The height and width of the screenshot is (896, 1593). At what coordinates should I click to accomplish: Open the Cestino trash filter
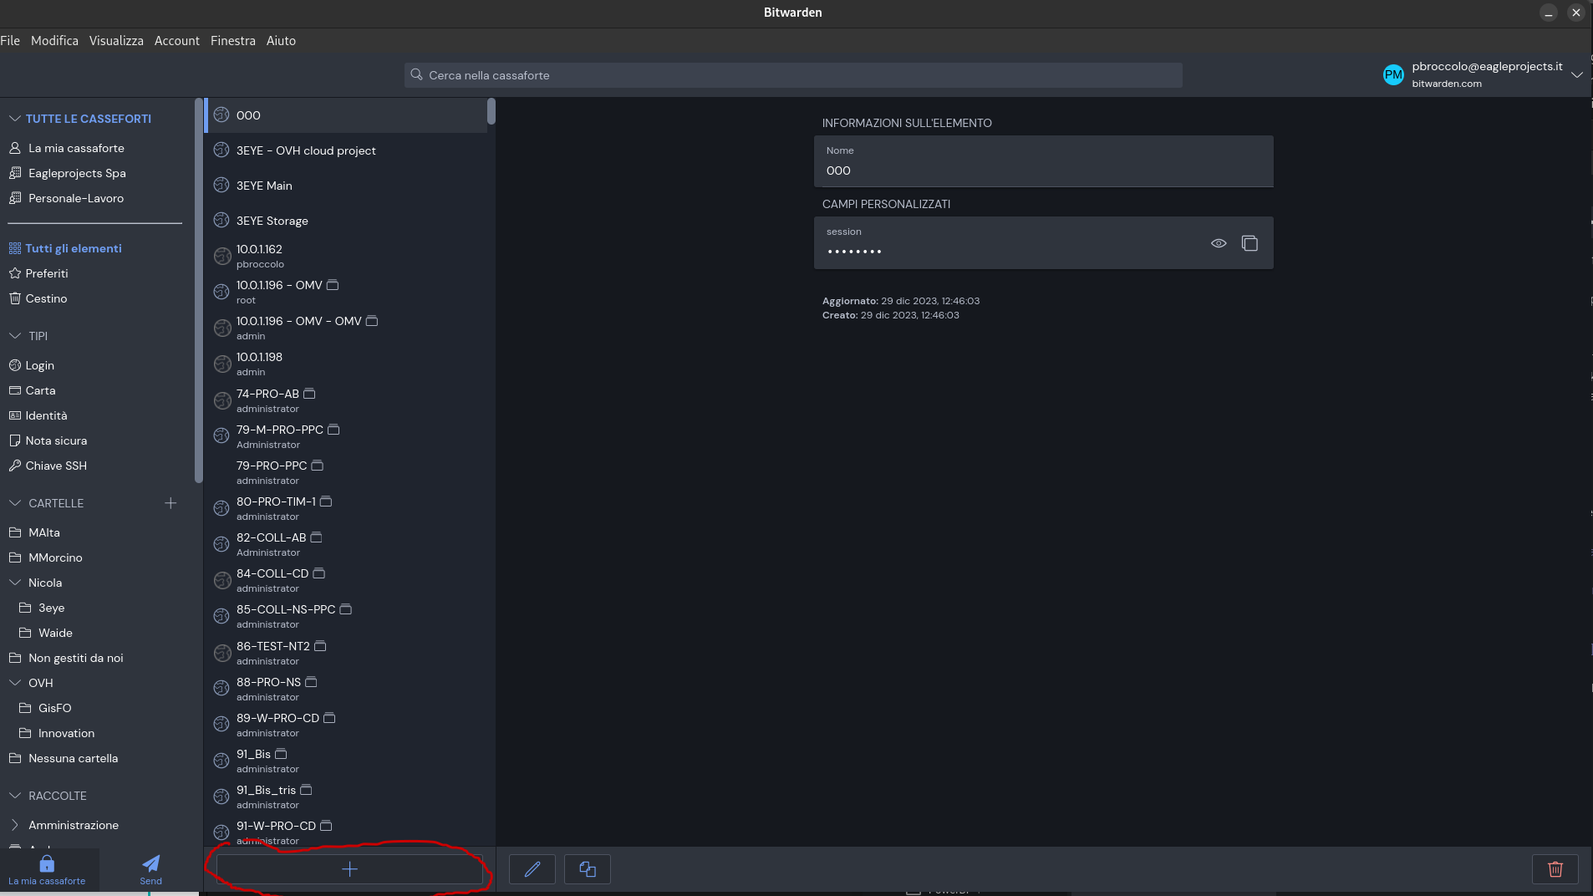point(46,298)
